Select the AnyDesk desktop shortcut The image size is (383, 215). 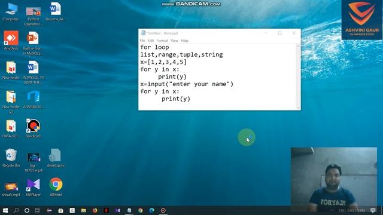(x=11, y=41)
